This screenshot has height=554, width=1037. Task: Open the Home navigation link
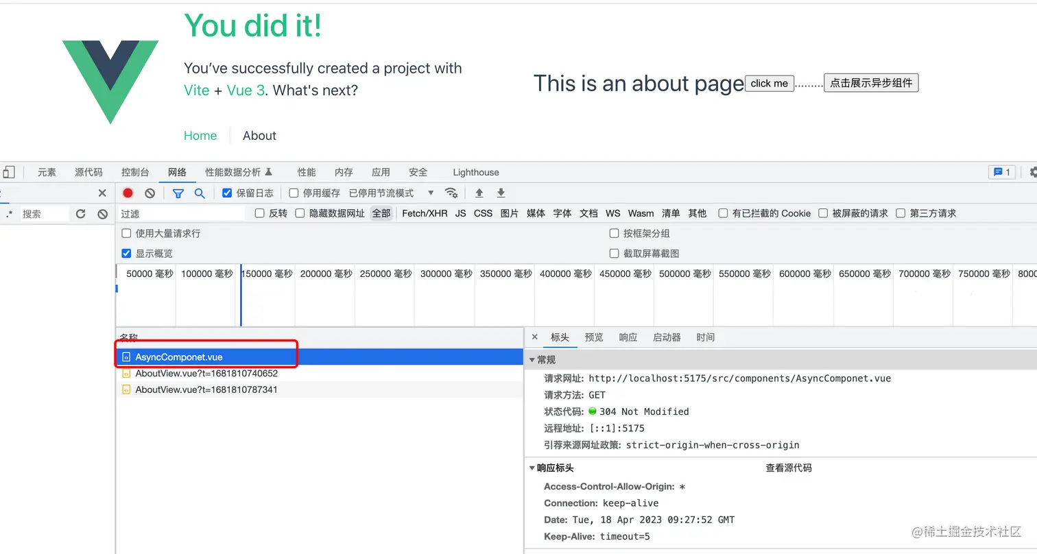[x=200, y=136]
